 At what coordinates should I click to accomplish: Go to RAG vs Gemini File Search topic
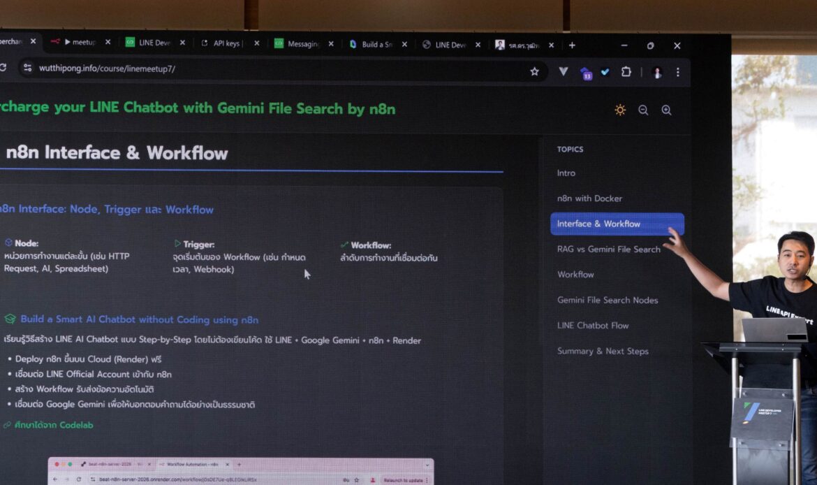608,249
